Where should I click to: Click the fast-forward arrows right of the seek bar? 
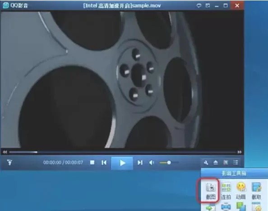tap(240, 152)
